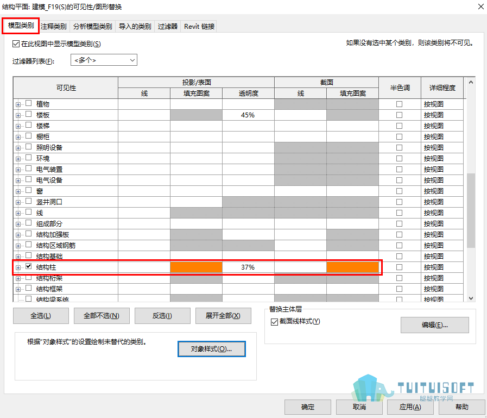Viewport: 487px width, 418px height.
Task: Click the 全选 button
Action: pos(41,316)
